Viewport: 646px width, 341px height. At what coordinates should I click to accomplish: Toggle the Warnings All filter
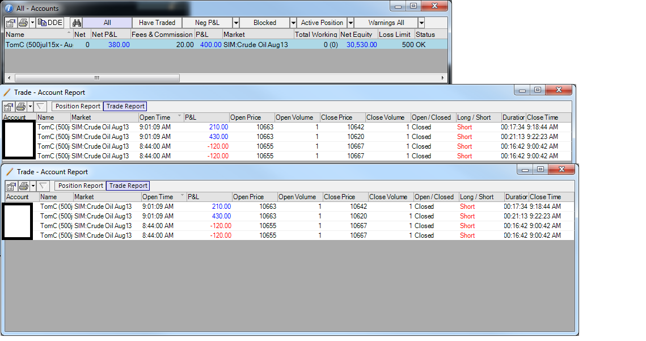point(386,23)
